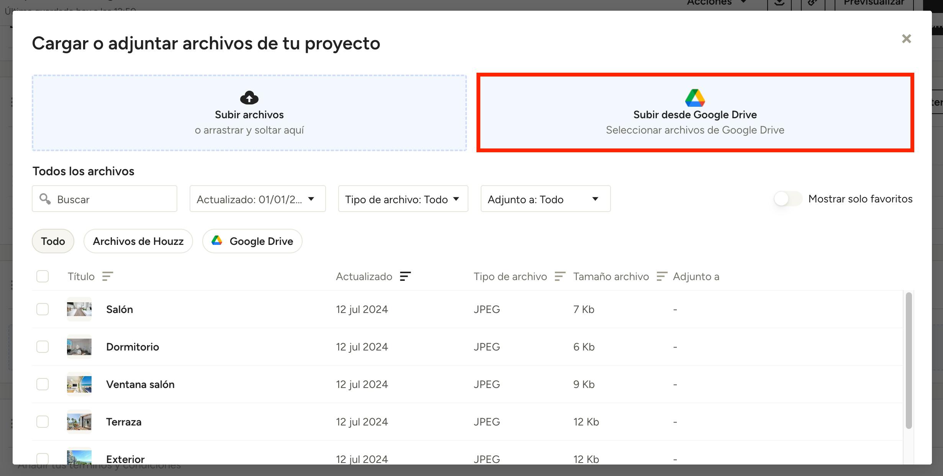Screen dimensions: 943x476
Task: Toggle Mostrar solo favoritos switch
Action: click(787, 199)
